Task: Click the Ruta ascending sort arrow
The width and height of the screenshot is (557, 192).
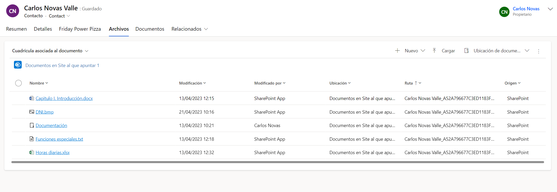Action: coord(416,83)
